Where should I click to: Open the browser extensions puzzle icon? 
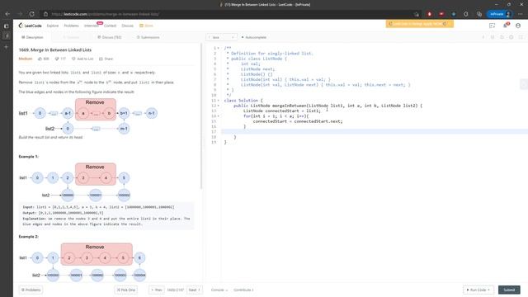[466, 14]
